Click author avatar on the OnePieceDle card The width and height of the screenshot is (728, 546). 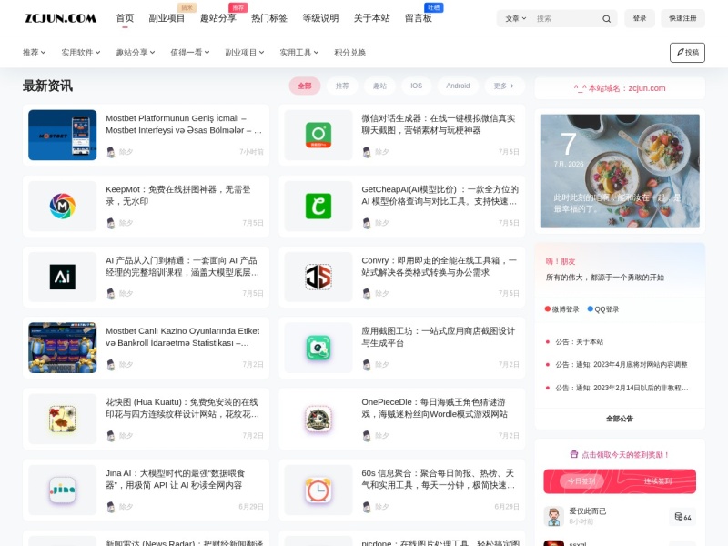(x=367, y=436)
